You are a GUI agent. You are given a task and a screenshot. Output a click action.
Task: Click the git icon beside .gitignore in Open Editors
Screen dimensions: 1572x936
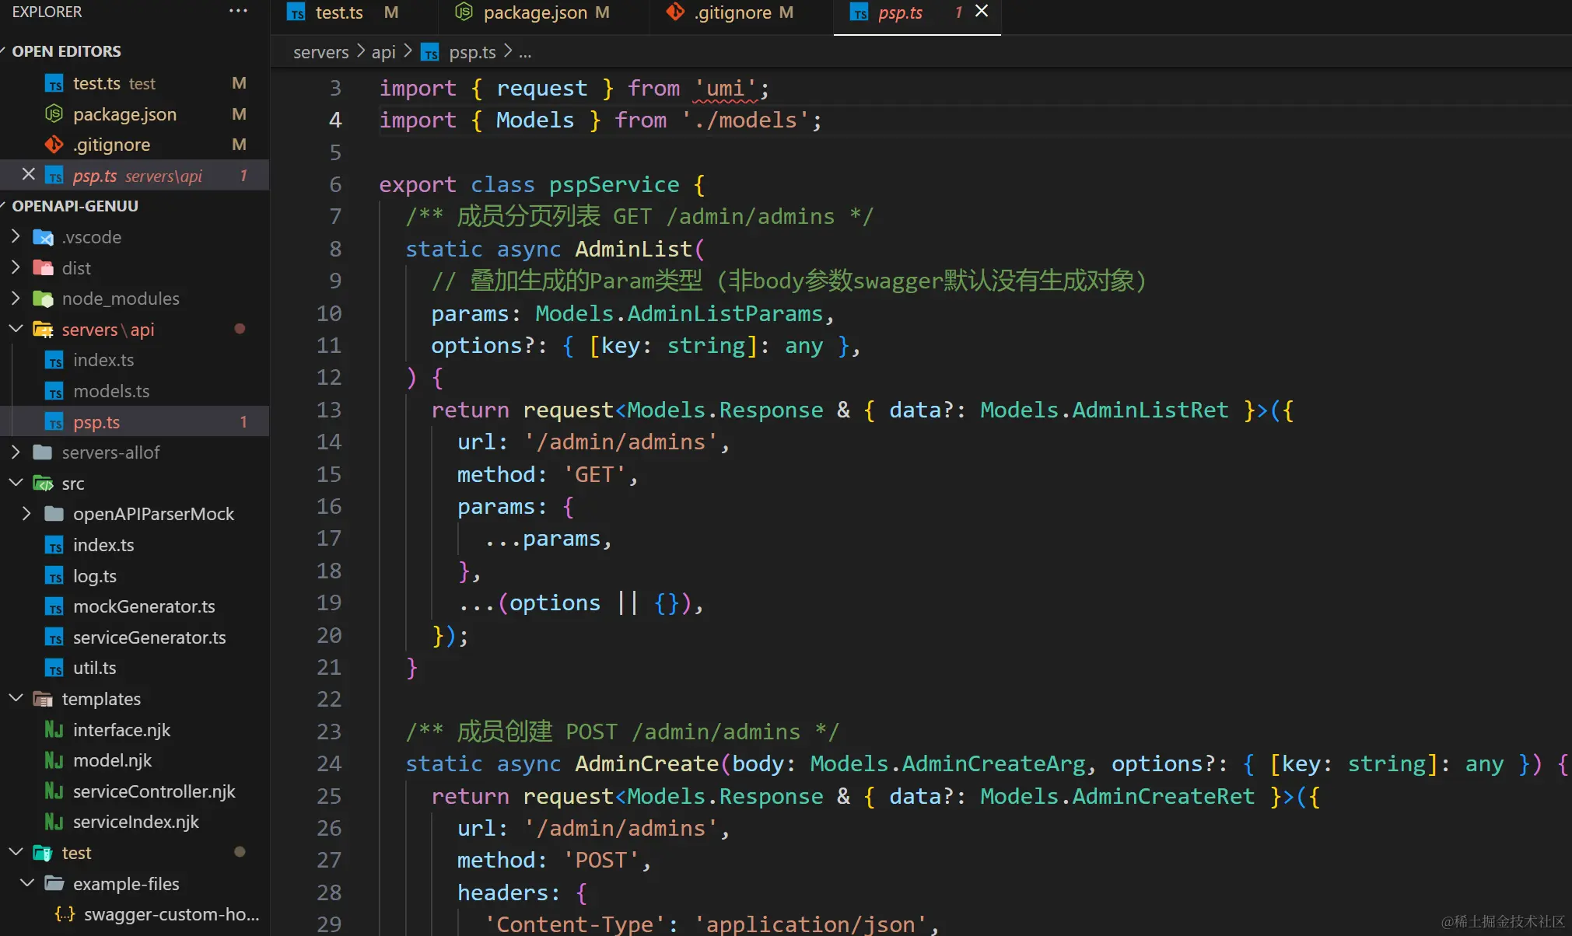coord(54,144)
